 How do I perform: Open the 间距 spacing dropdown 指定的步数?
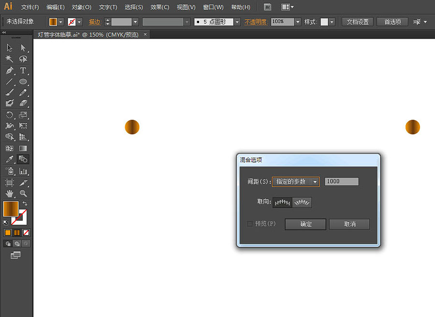pos(295,181)
